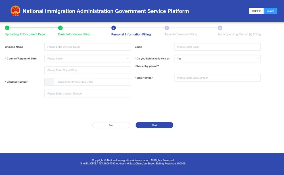
Task: Click the Please Enter Visa Number field
Action: click(x=217, y=78)
